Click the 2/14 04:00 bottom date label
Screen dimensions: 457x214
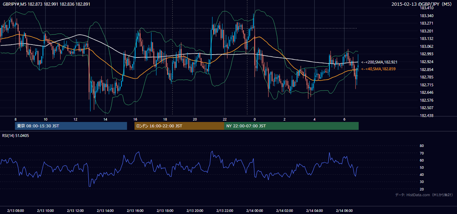click(x=314, y=210)
